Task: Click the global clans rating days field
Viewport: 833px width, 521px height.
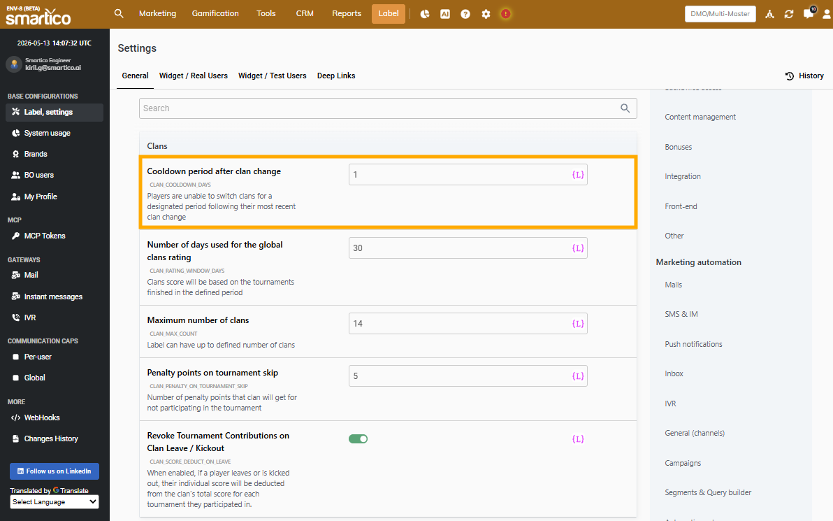Action: (x=468, y=248)
